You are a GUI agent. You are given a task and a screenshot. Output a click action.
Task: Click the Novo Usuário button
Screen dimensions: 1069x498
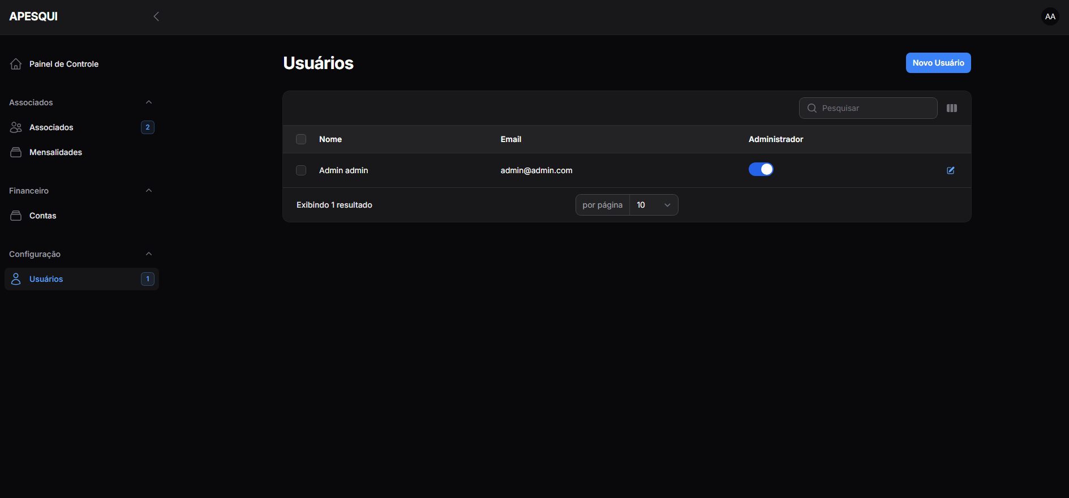point(938,63)
